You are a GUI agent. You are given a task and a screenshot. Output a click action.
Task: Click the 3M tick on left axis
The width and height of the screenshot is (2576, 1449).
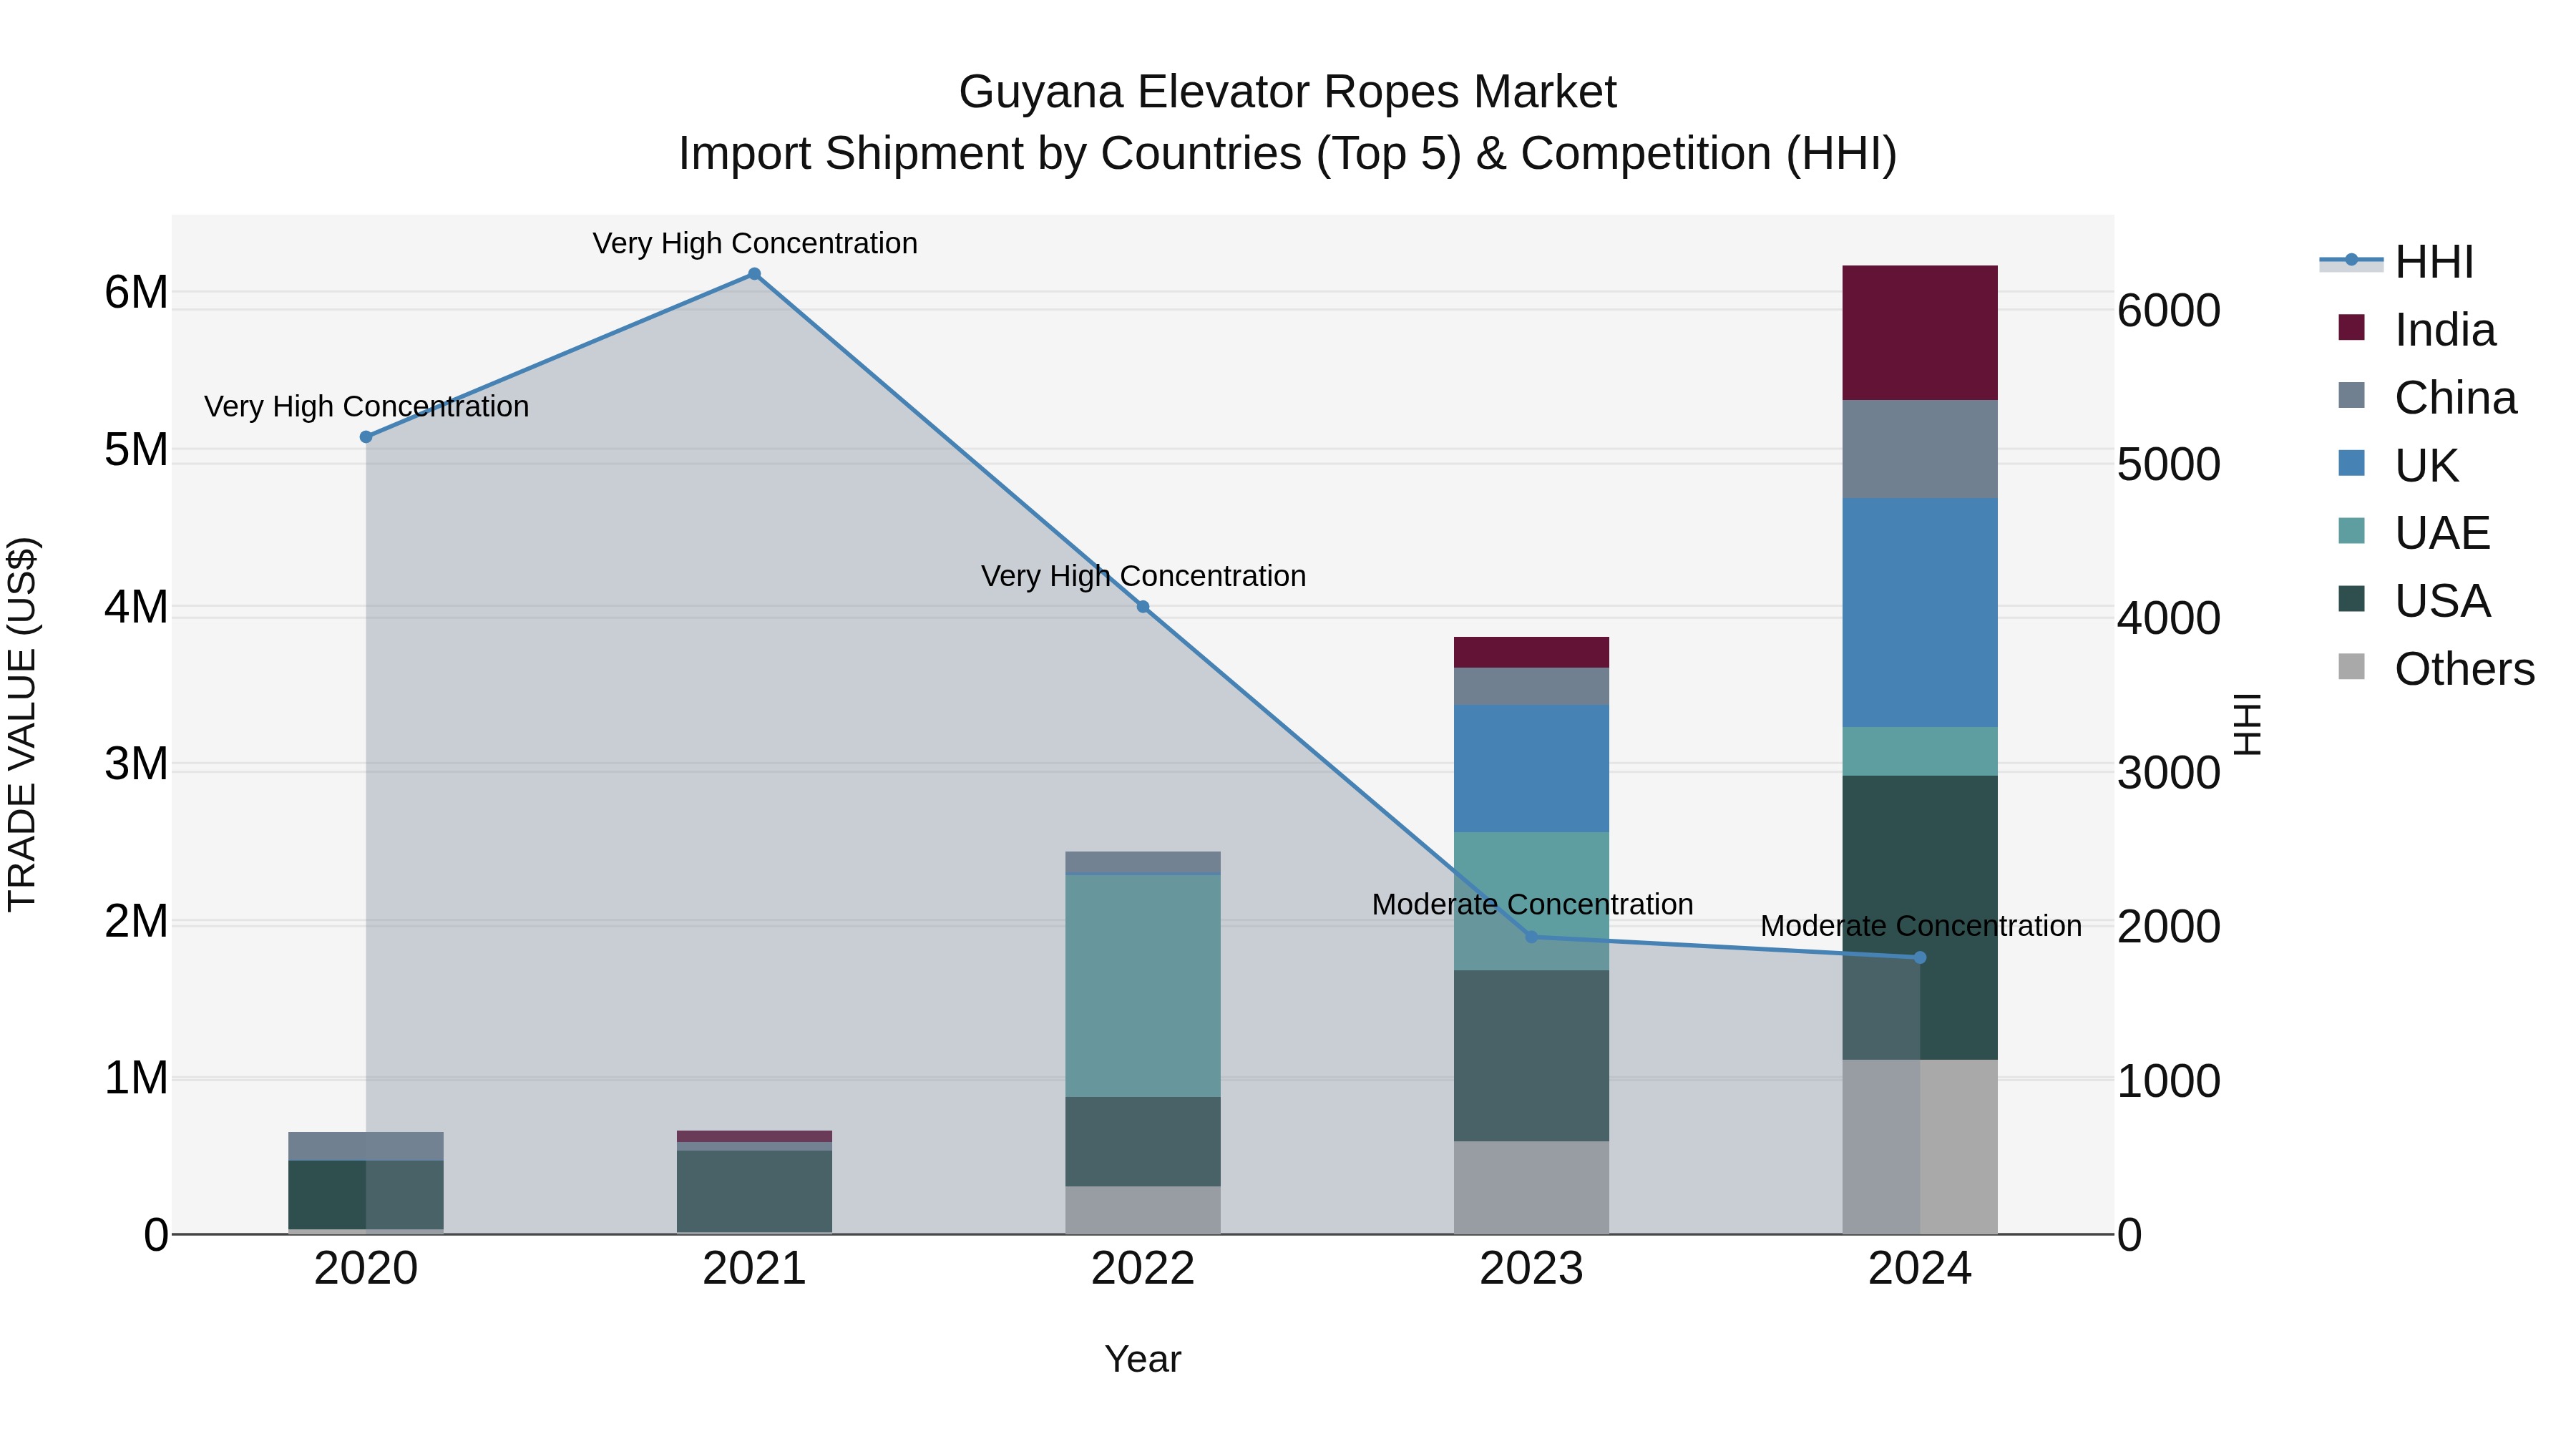136,764
